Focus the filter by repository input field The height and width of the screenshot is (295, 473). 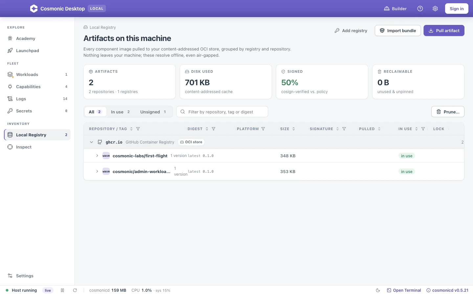222,112
